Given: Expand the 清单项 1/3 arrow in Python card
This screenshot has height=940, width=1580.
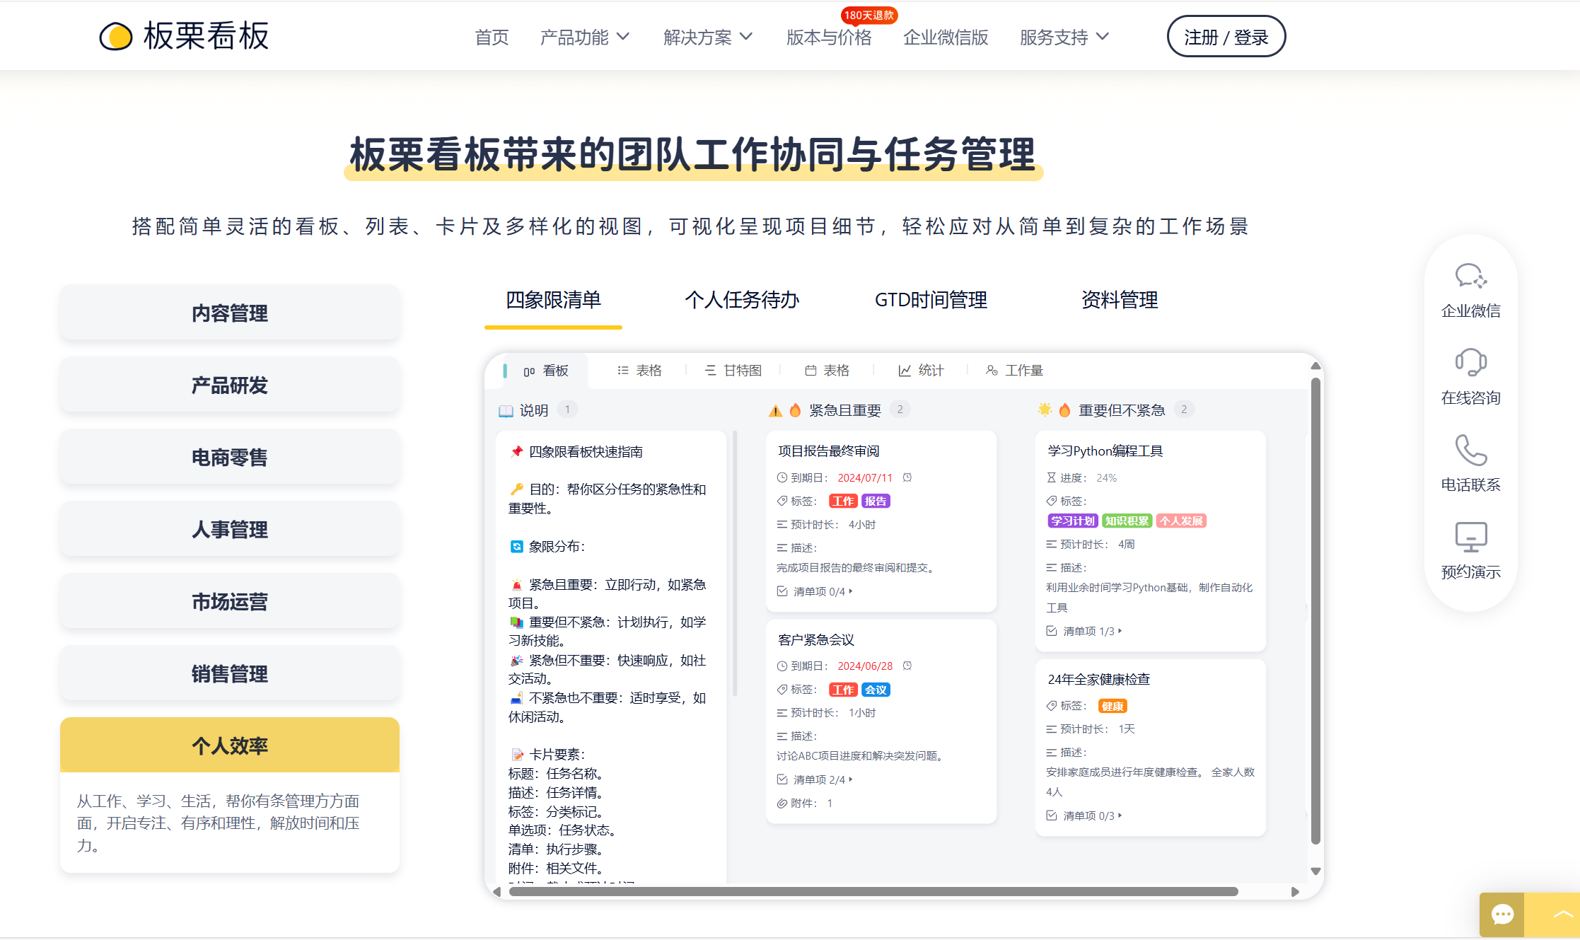Looking at the screenshot, I should tap(1120, 631).
